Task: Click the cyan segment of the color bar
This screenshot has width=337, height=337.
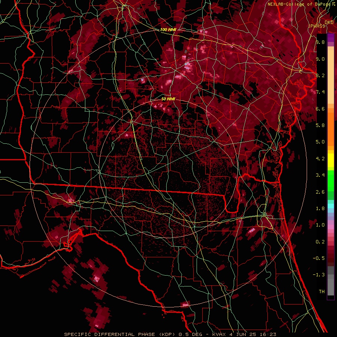Action: tap(331, 206)
